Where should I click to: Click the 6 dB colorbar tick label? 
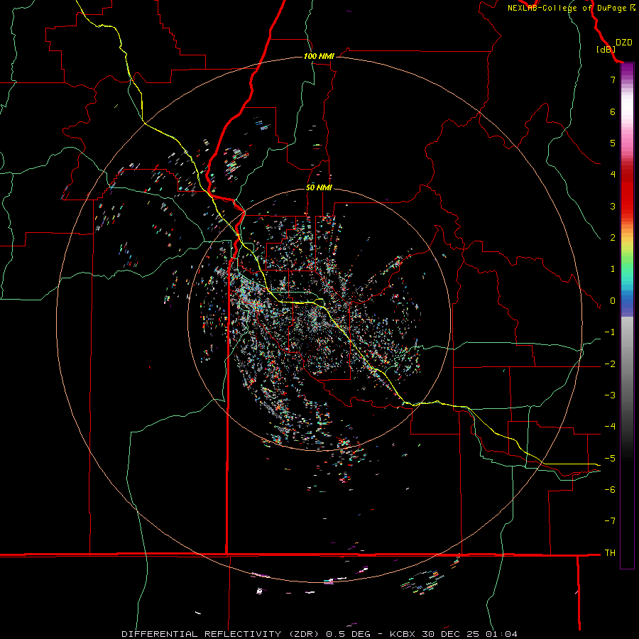point(613,111)
